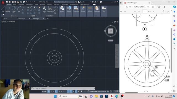The height and width of the screenshot is (99, 177).
Task: Click the Rotate tool in Modify panel
Action: coord(31,7)
